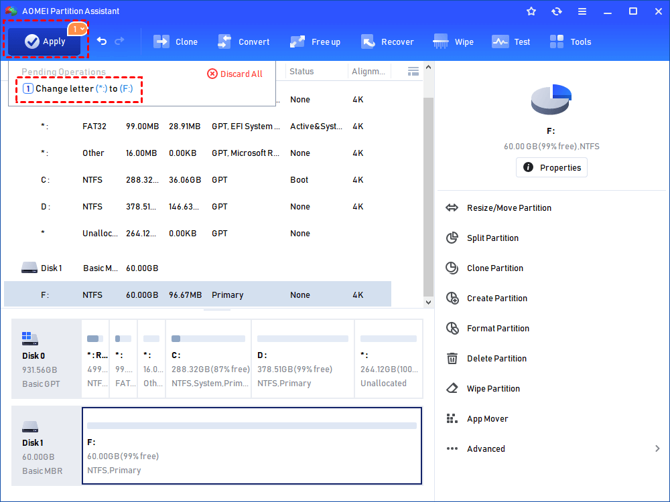
Task: Click the F: pie chart disk icon
Action: [x=551, y=99]
